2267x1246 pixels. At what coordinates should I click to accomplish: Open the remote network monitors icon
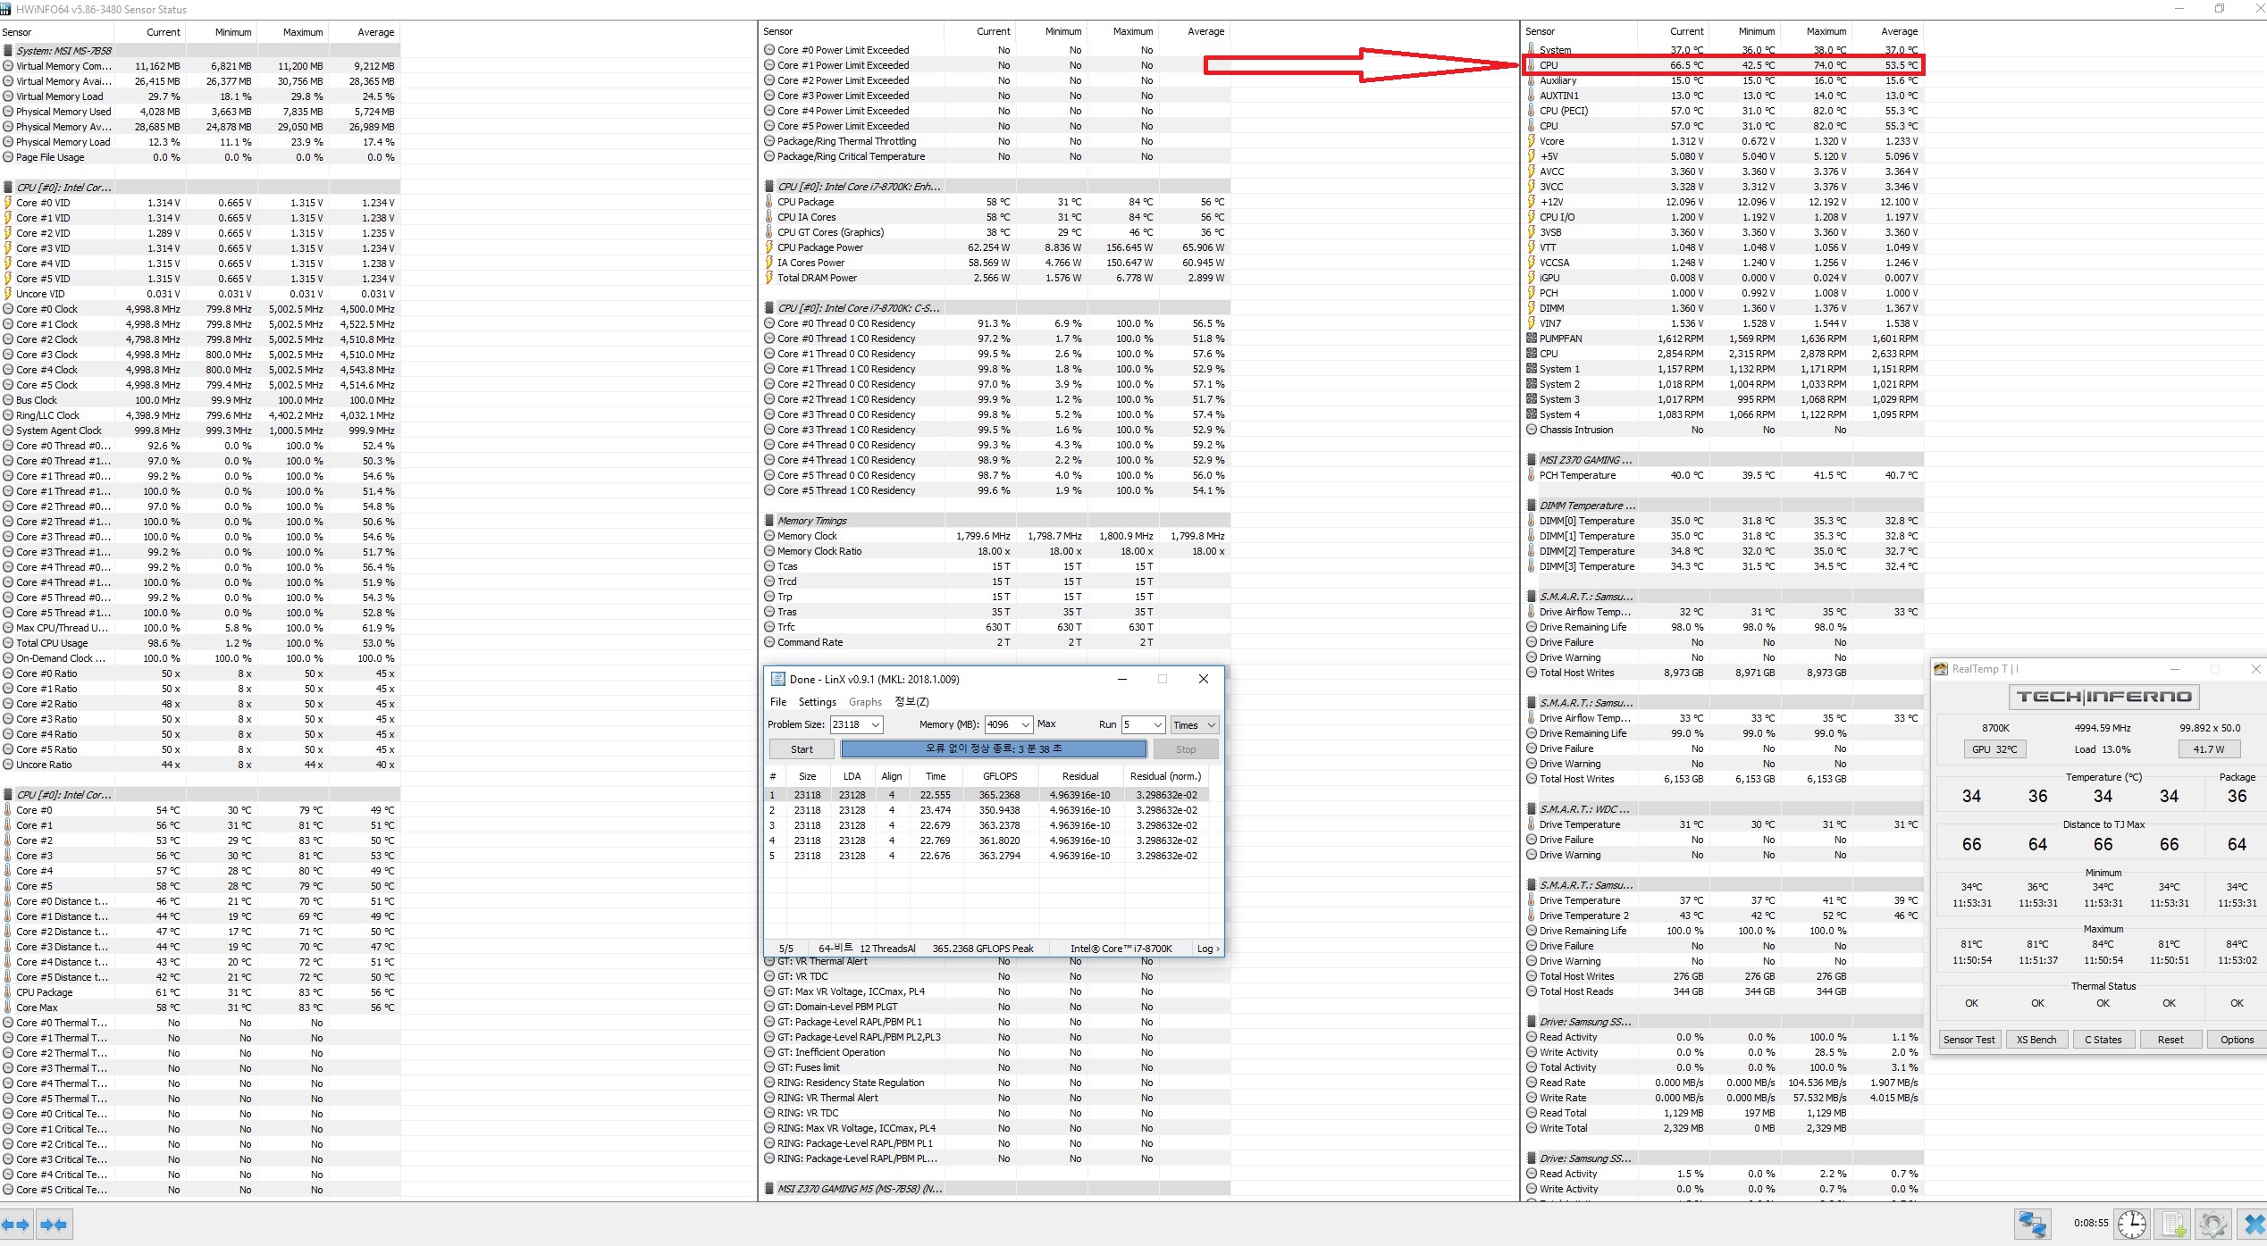click(x=2032, y=1225)
